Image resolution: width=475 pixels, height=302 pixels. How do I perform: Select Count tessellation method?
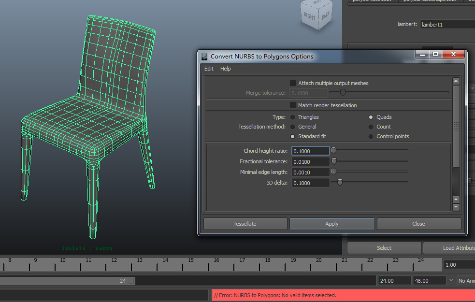[x=371, y=127]
